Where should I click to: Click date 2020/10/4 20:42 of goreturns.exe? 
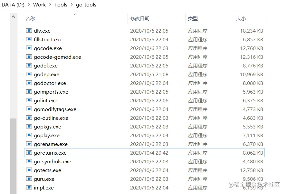[x=149, y=153]
